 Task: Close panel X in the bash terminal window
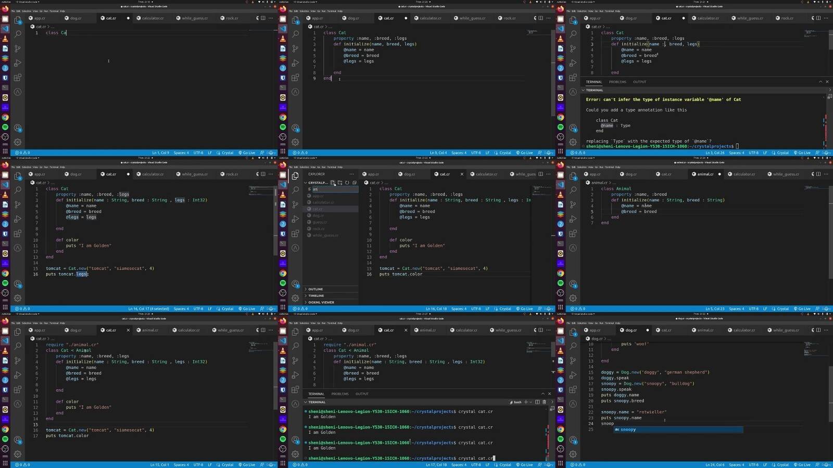click(x=549, y=394)
